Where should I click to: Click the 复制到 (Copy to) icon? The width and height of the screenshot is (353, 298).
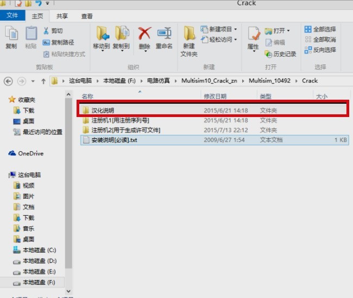[x=123, y=37]
